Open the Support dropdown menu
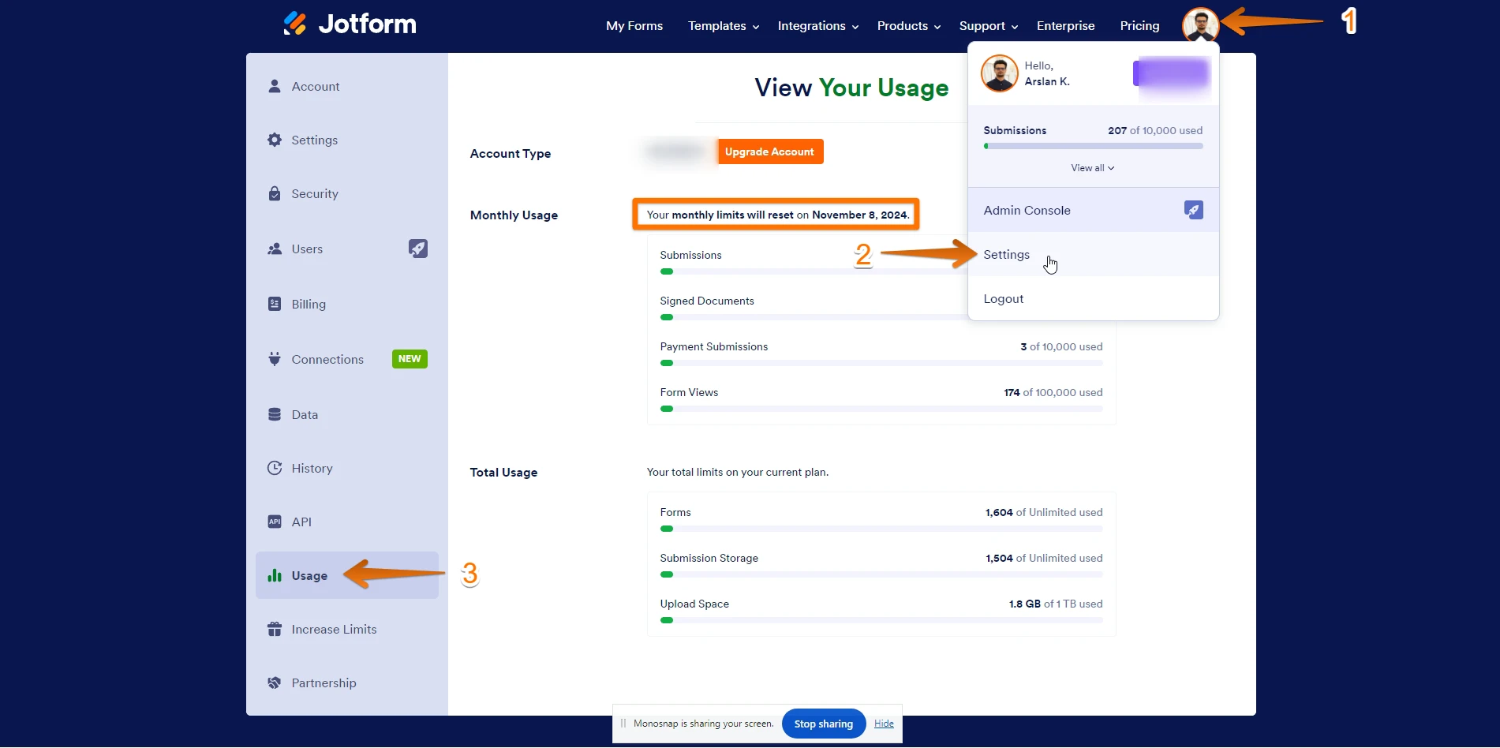 pyautogui.click(x=988, y=26)
